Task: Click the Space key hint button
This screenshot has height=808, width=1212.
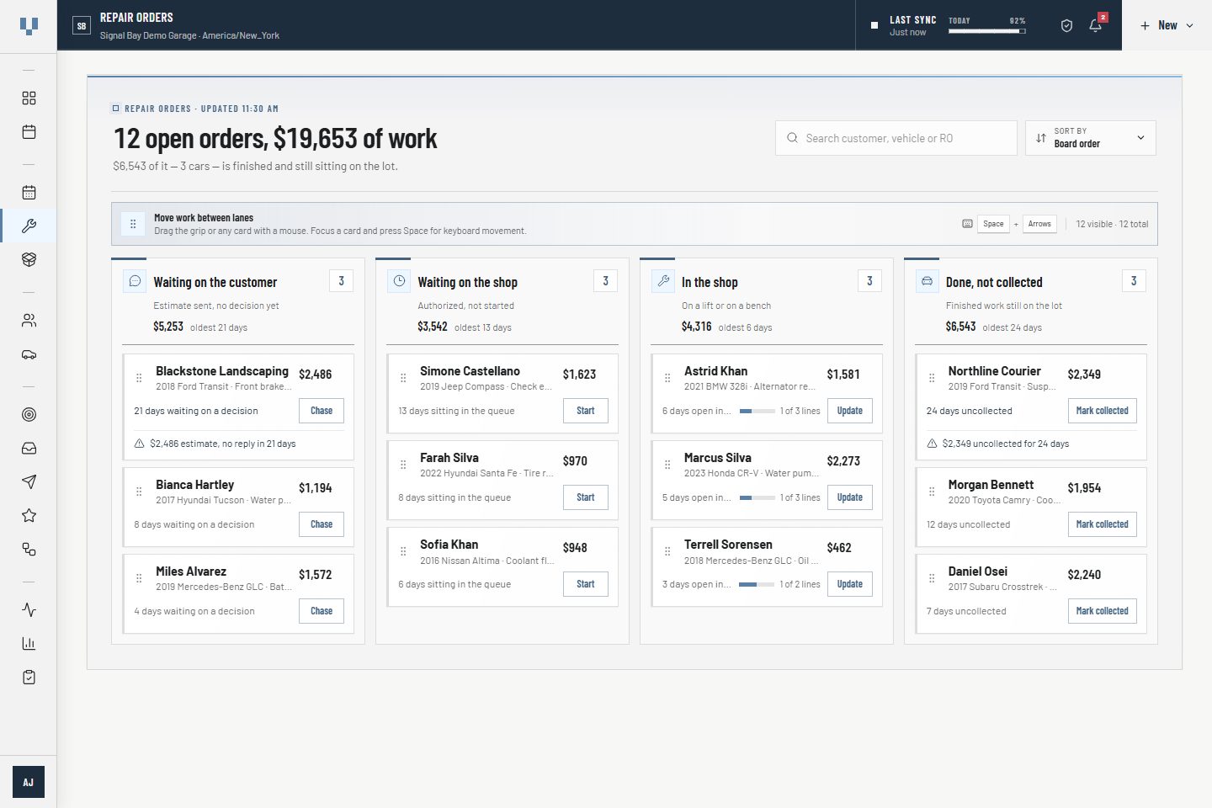Action: coord(993,224)
